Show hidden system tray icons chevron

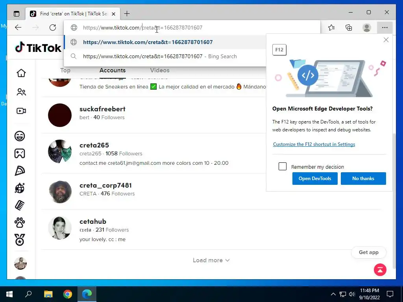coord(333,294)
